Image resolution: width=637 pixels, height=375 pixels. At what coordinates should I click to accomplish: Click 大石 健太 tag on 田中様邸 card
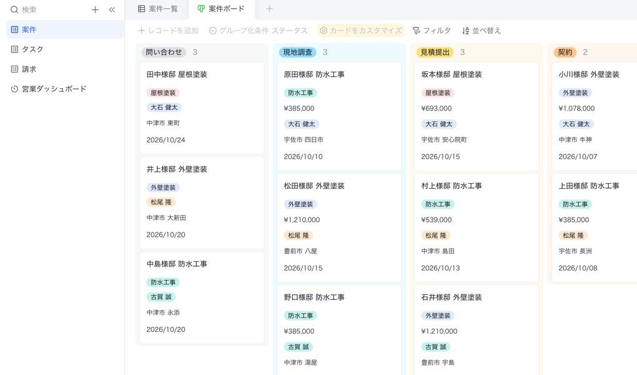pos(164,107)
